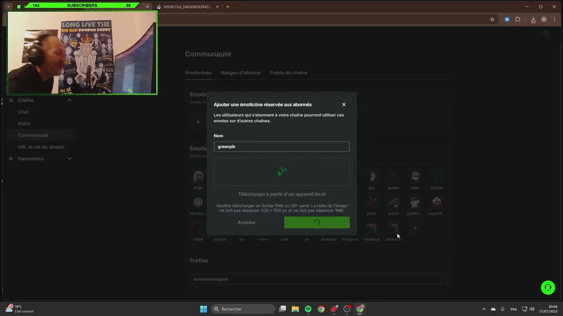The width and height of the screenshot is (563, 316).
Task: Select the punch emote
Action: coord(393,202)
